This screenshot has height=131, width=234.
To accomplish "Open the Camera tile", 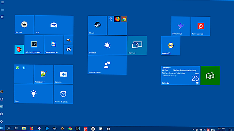I will [64, 74].
